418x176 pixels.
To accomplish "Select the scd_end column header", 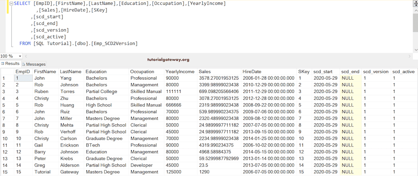I will tap(351, 71).
